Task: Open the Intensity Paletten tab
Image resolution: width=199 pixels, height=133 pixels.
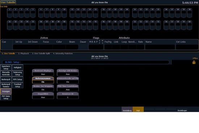Action: coord(63,54)
